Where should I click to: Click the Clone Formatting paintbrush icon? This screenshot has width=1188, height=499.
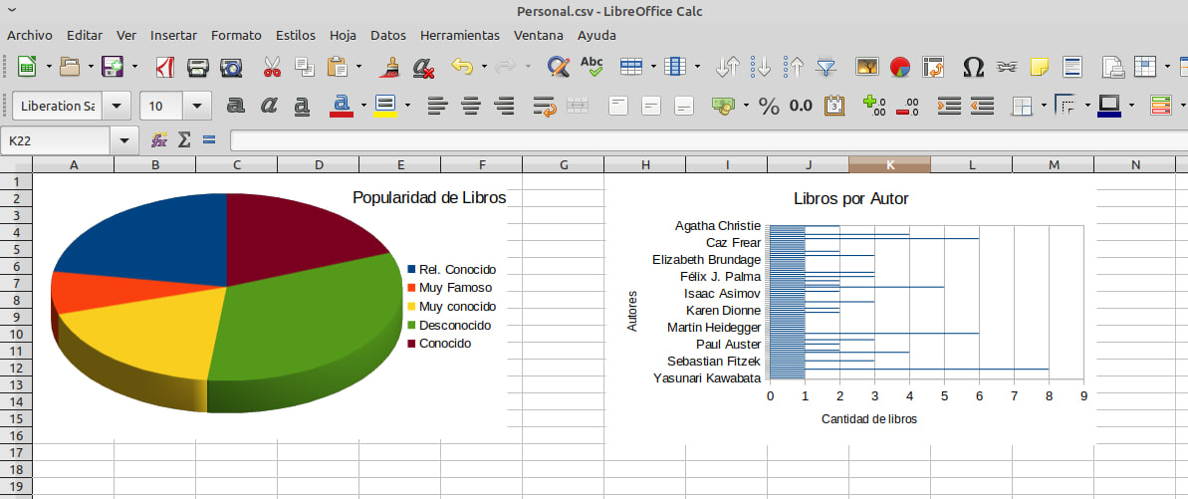tap(391, 68)
